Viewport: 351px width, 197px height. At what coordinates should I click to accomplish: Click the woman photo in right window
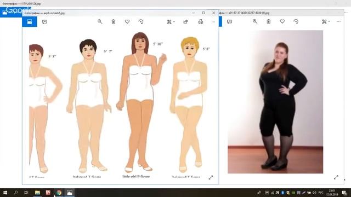pos(275,102)
